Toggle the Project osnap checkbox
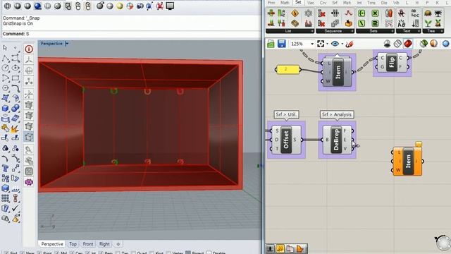The image size is (451, 254). 188,253
